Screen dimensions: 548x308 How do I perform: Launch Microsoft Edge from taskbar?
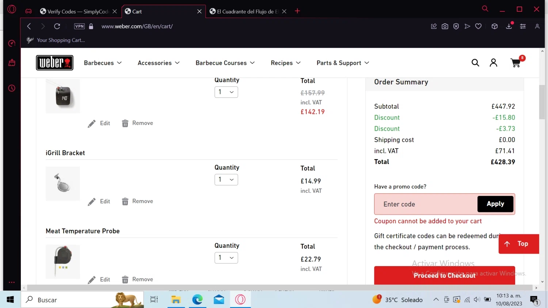pos(197,300)
